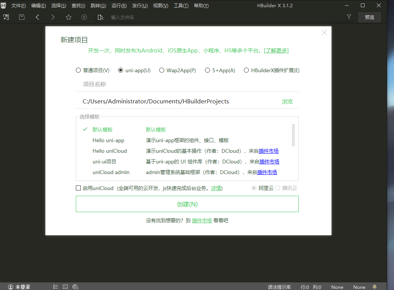Open the 工具(T) menu
Viewport: 394px width, 290px height.
(x=181, y=5)
